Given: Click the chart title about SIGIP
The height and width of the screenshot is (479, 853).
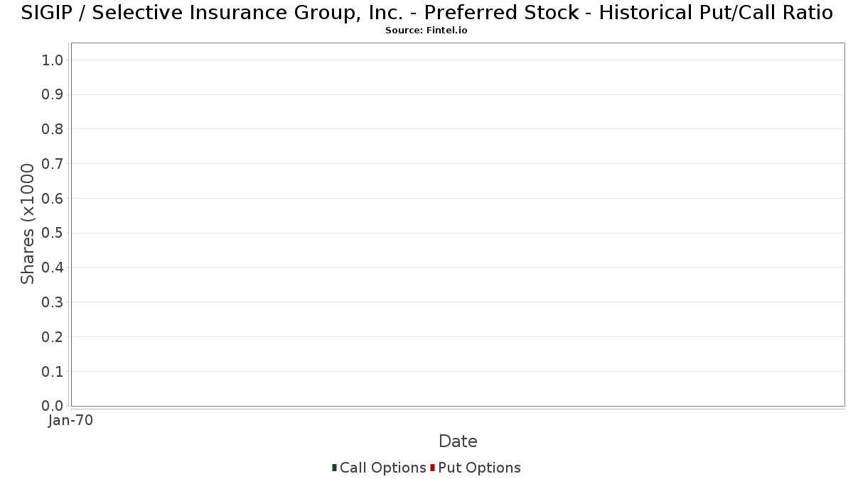Looking at the screenshot, I should coord(426,12).
